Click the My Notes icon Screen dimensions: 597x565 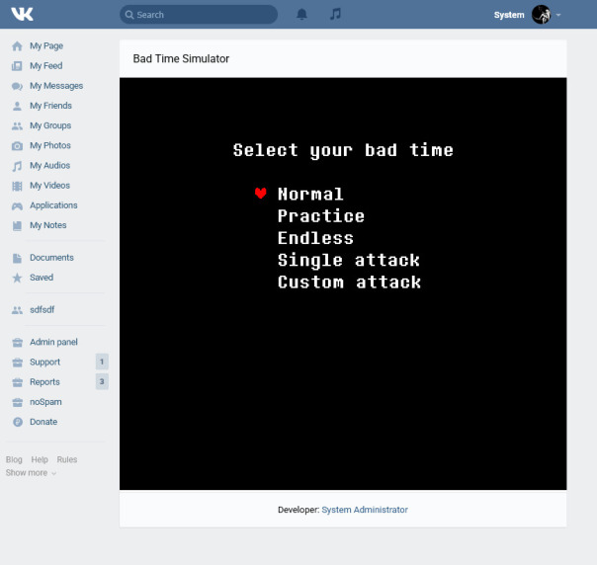(17, 225)
